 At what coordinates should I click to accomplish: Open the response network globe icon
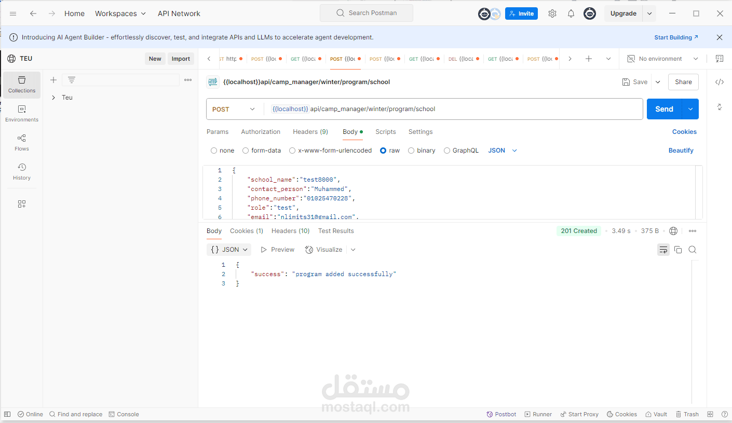click(x=673, y=231)
